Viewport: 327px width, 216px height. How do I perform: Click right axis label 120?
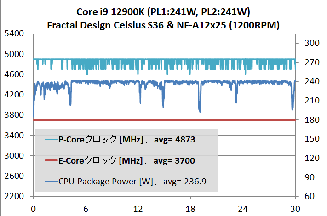coord(312,158)
